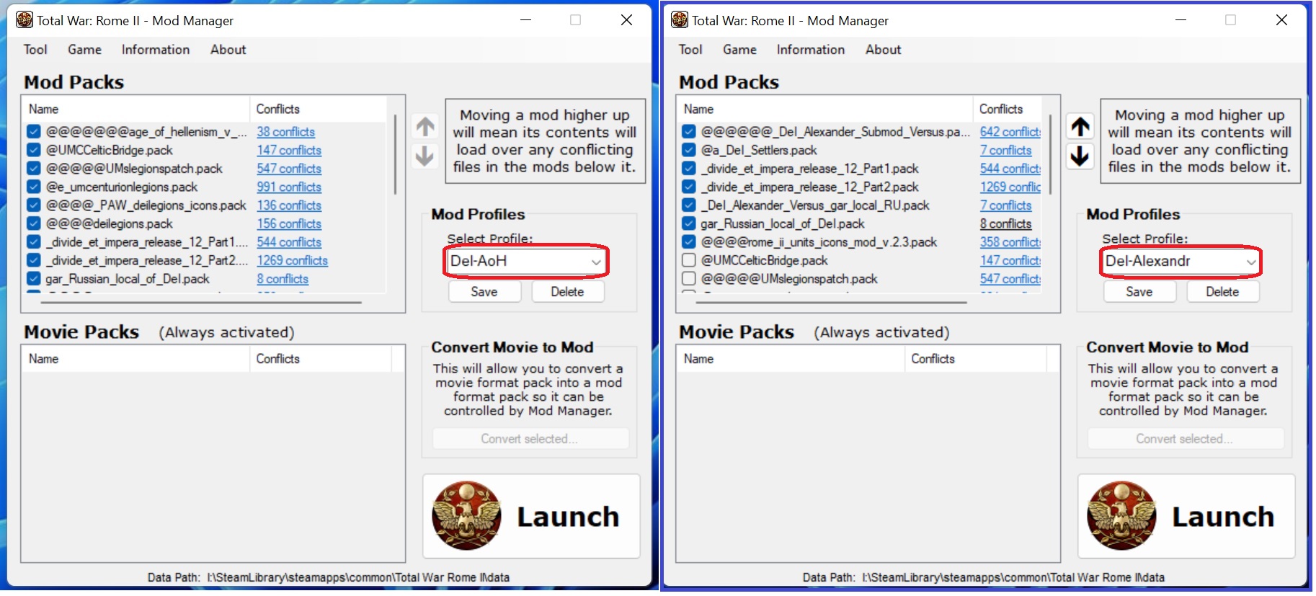This screenshot has width=1316, height=596.
Task: Open Tool menu in right window
Action: pyautogui.click(x=690, y=50)
